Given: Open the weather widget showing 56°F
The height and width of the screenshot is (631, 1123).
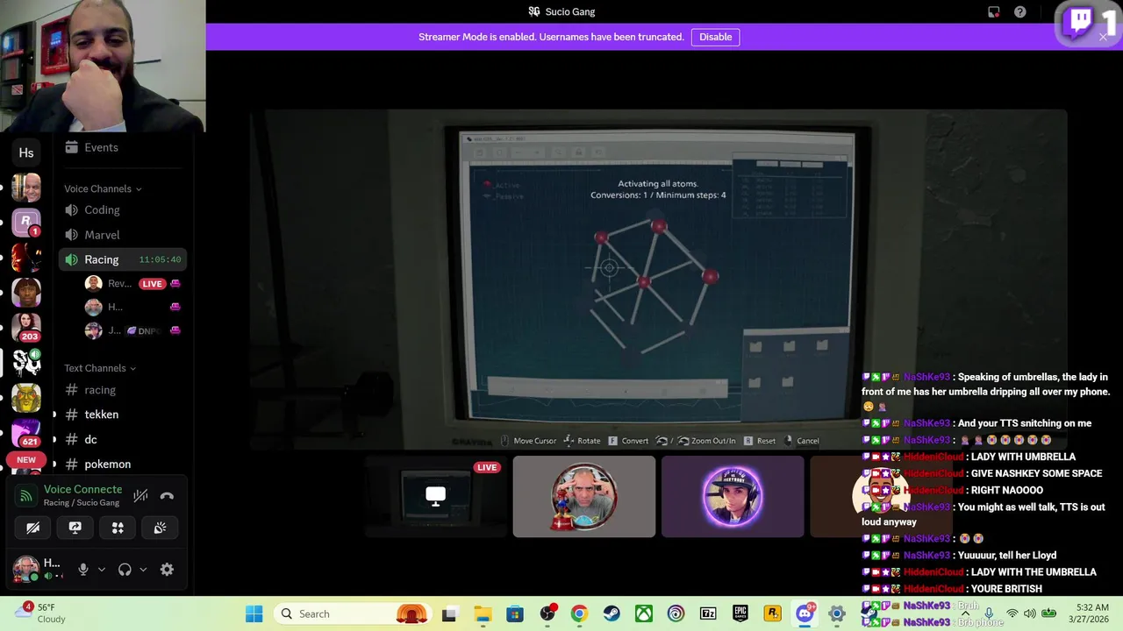Looking at the screenshot, I should [42, 613].
